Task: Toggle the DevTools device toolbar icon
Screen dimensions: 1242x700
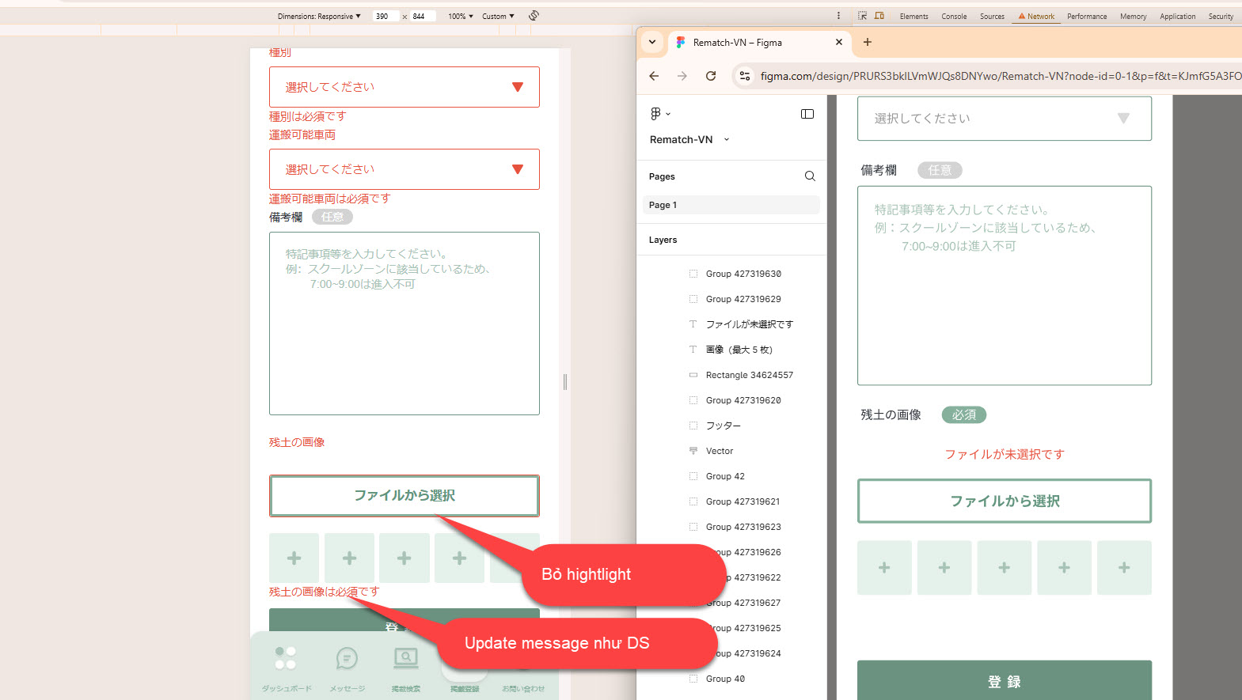Action: tap(879, 16)
